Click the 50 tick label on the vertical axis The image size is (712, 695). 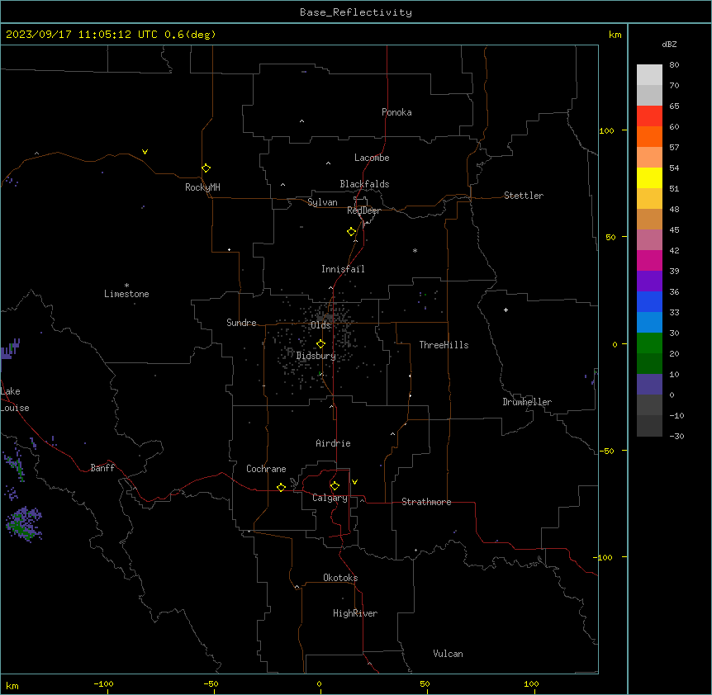[610, 237]
